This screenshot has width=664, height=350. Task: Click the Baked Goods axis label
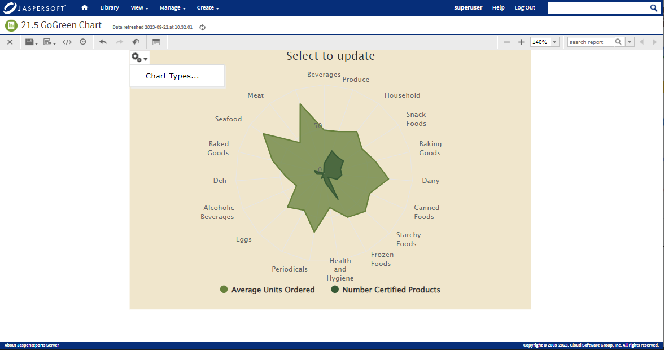tap(218, 148)
